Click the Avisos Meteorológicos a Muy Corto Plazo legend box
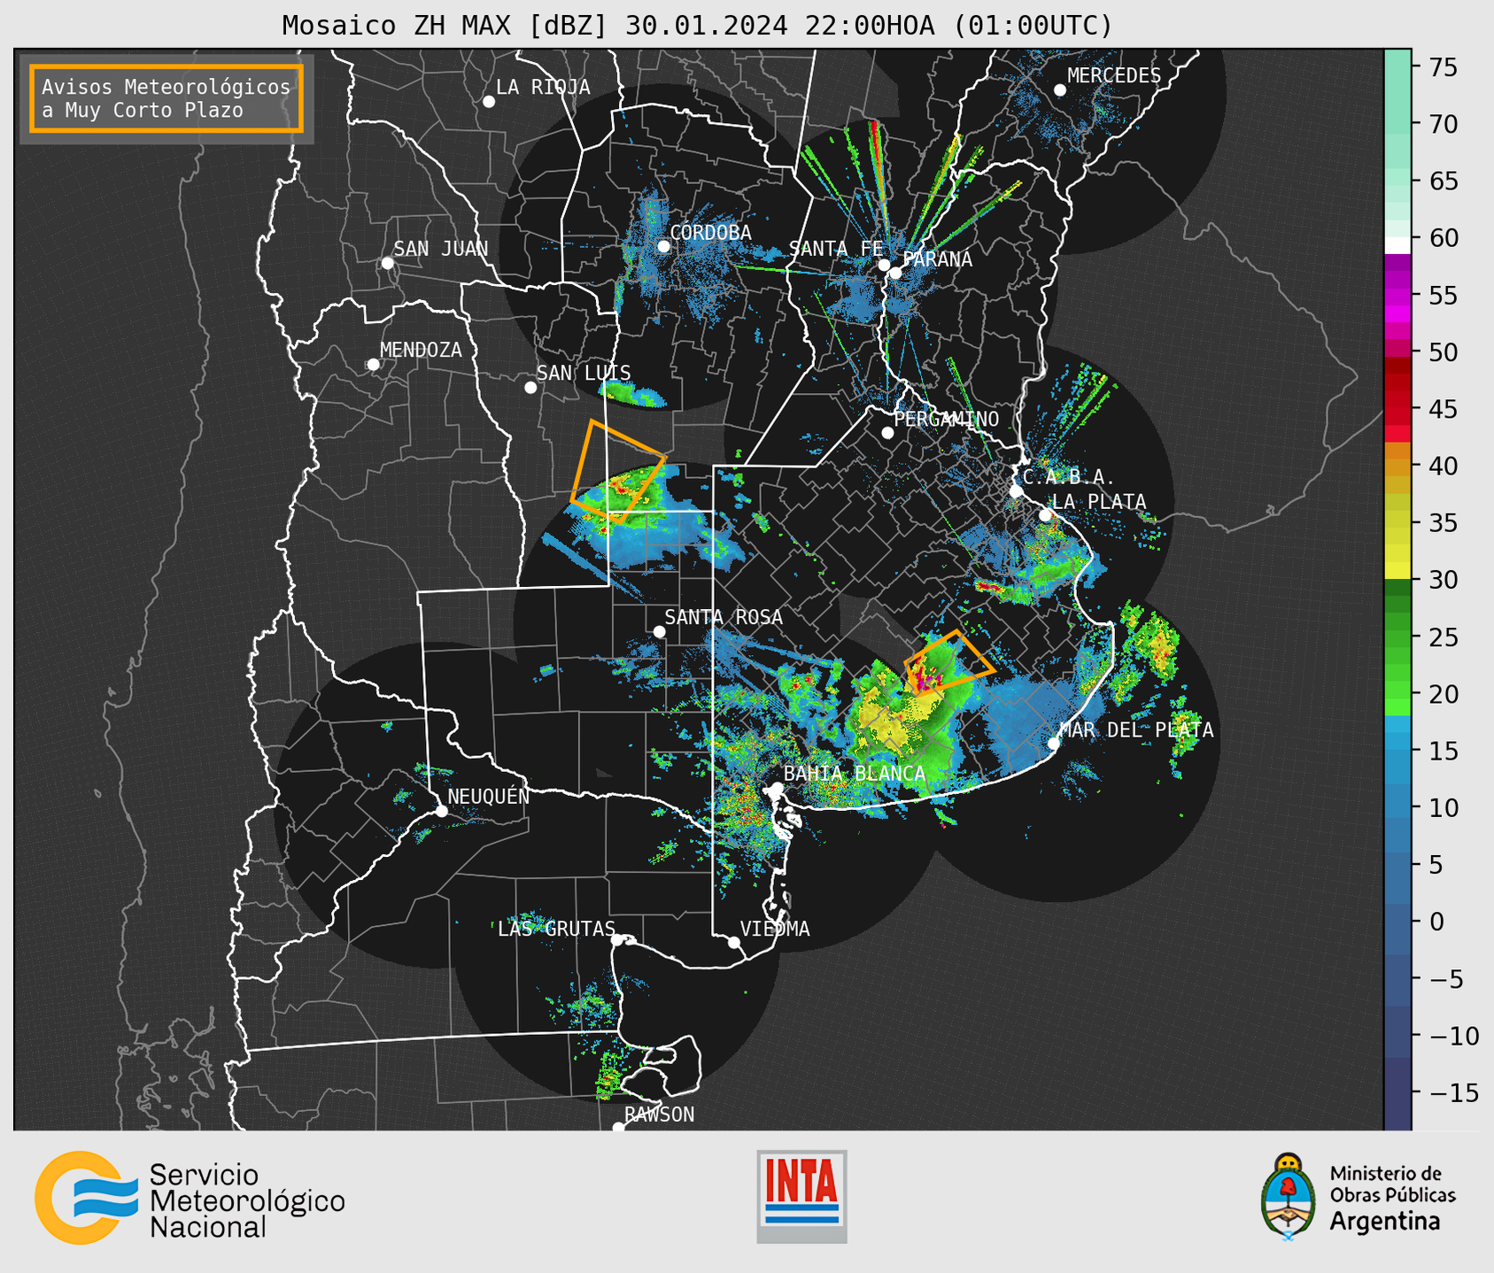Image resolution: width=1494 pixels, height=1273 pixels. click(166, 98)
